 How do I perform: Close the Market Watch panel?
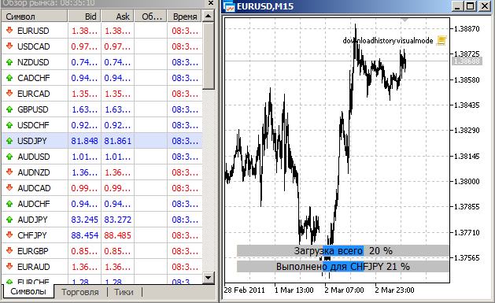coord(211,3)
